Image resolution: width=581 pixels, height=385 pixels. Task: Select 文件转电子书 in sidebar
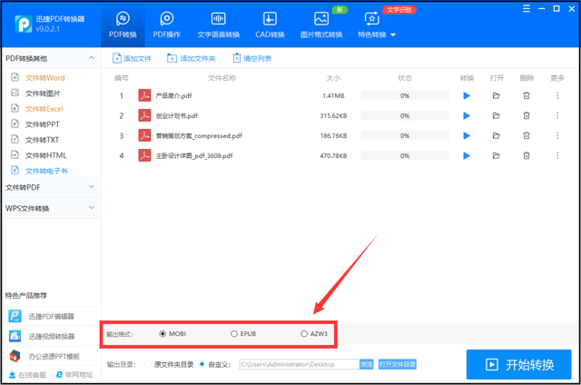pos(46,171)
